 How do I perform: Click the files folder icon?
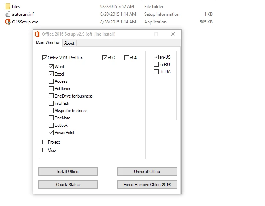tap(8, 6)
